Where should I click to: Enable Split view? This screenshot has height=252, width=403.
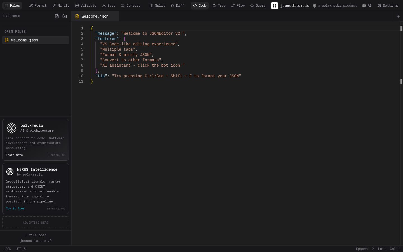[157, 6]
